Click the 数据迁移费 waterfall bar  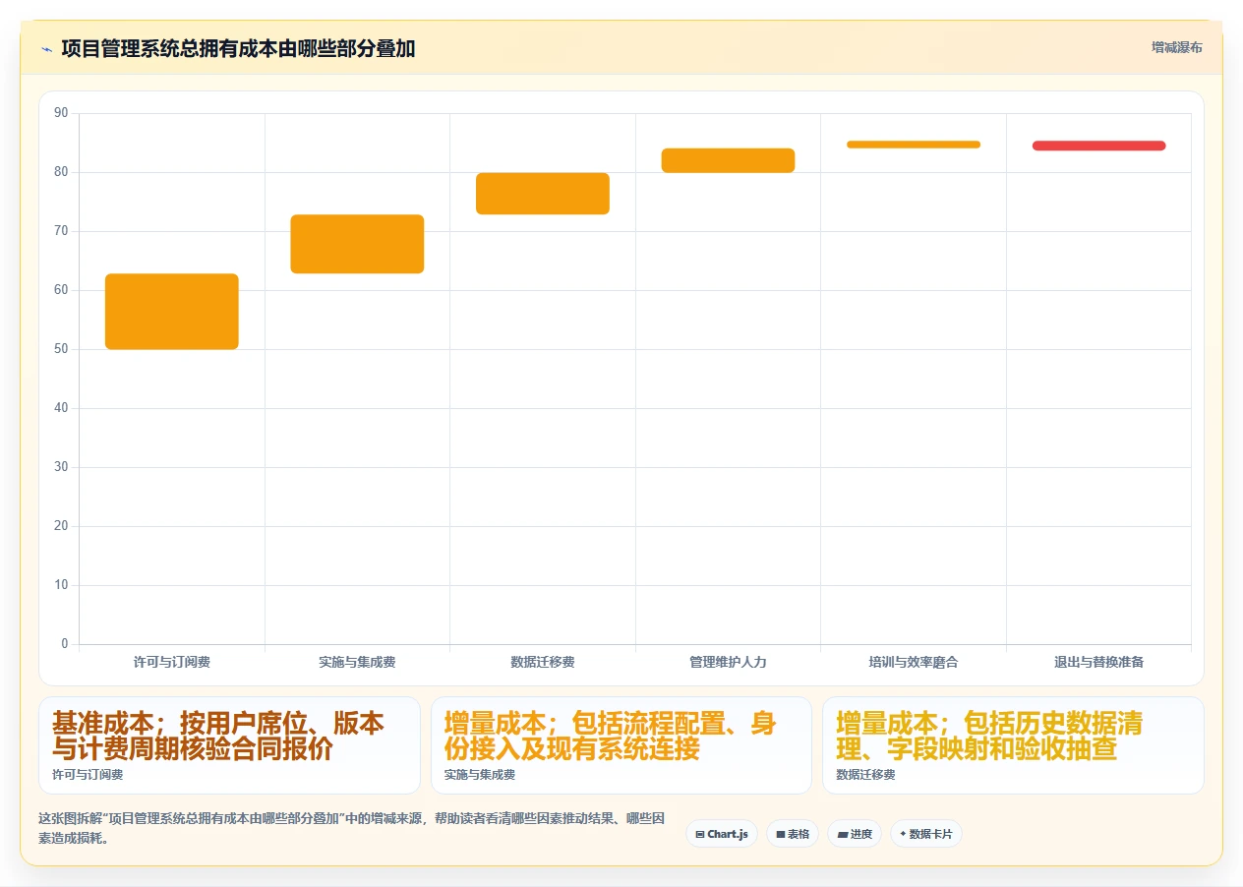click(x=543, y=194)
